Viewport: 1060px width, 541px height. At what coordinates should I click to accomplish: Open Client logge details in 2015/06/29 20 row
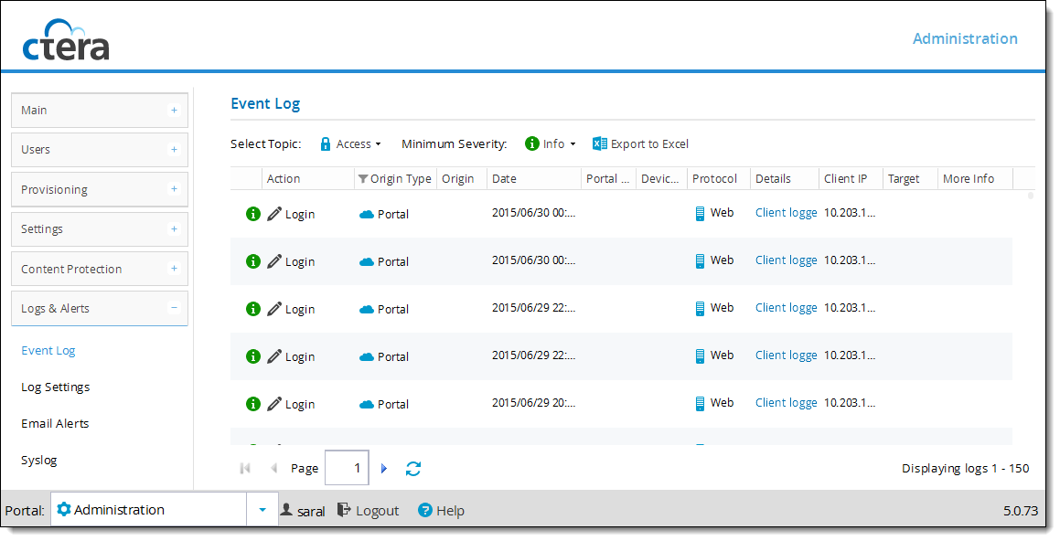787,402
